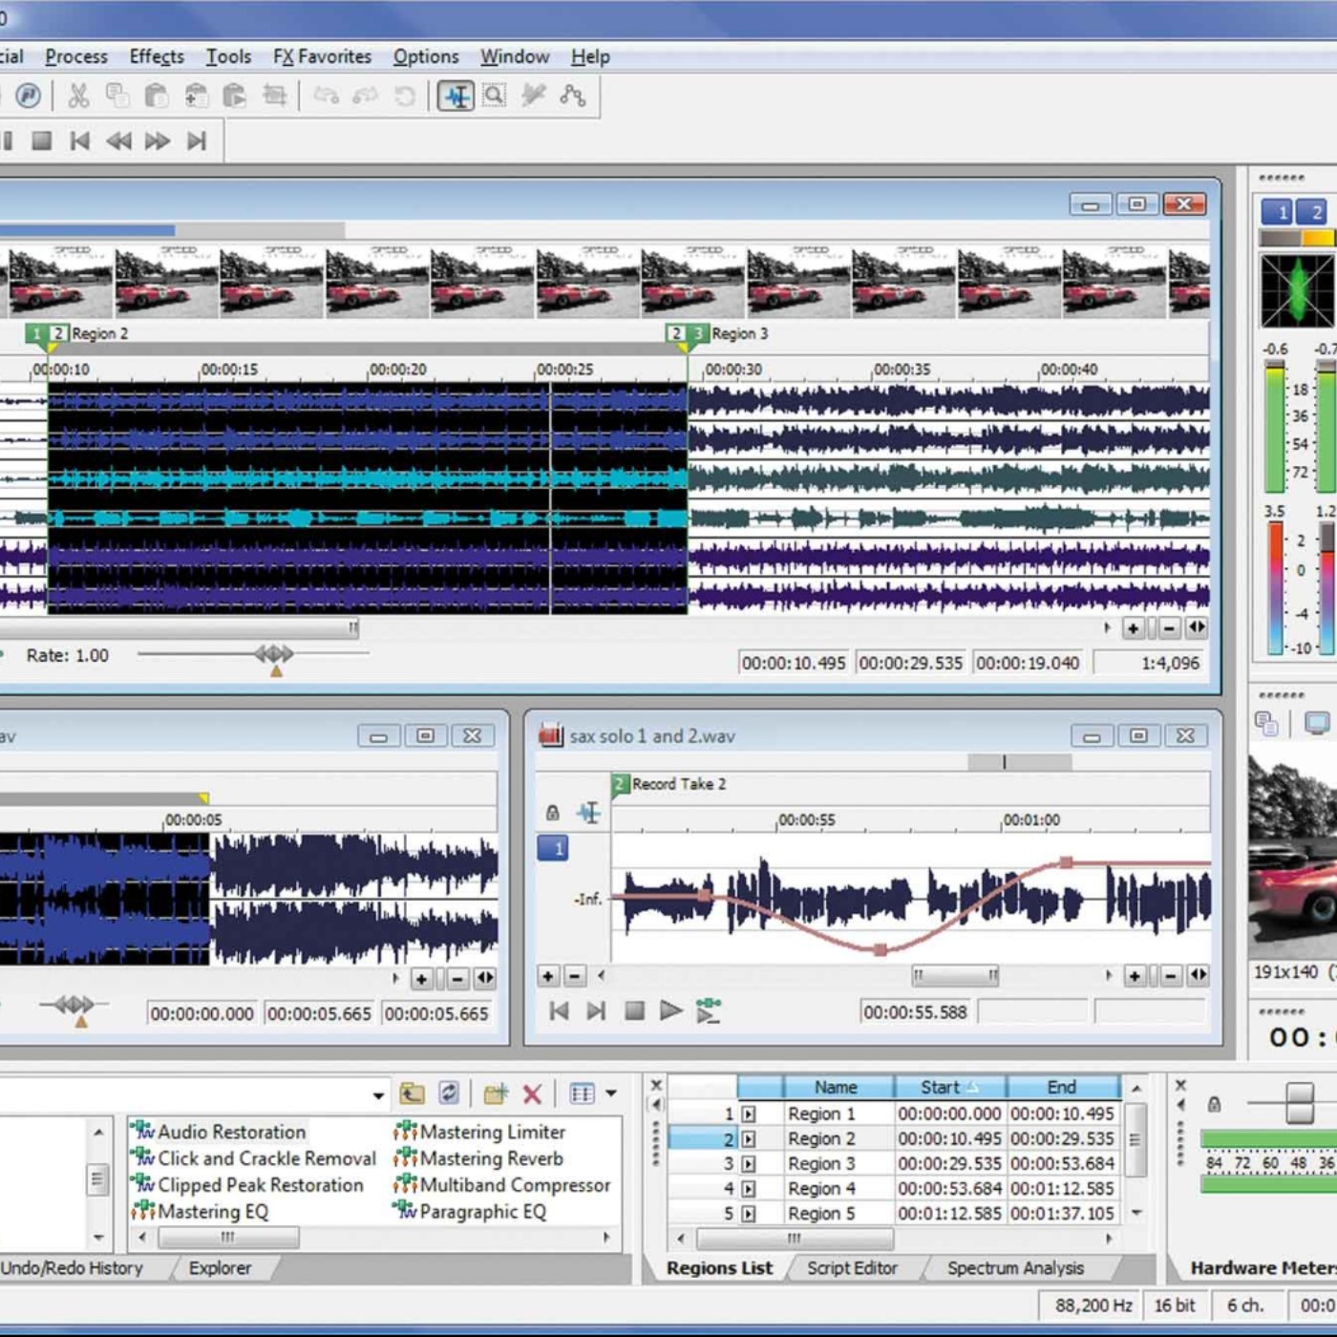
Task: Switch to the Spectrum Analysis tab
Action: [x=1014, y=1267]
